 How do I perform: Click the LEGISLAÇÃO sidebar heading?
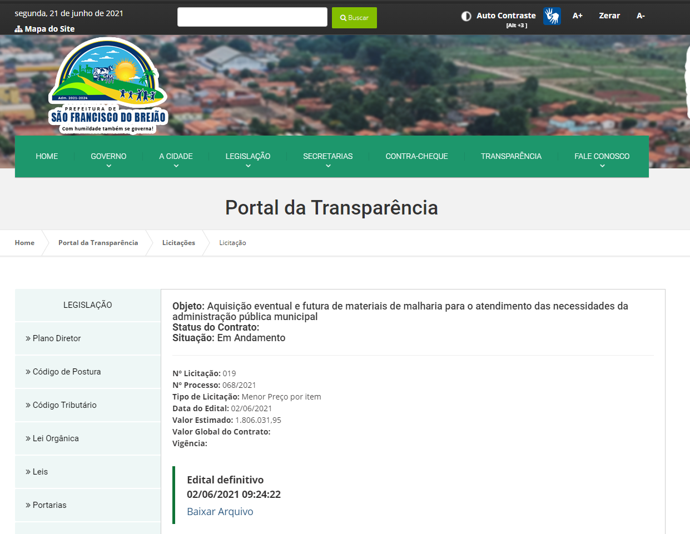pos(88,305)
